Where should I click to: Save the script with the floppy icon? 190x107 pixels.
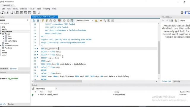[x=38, y=21]
